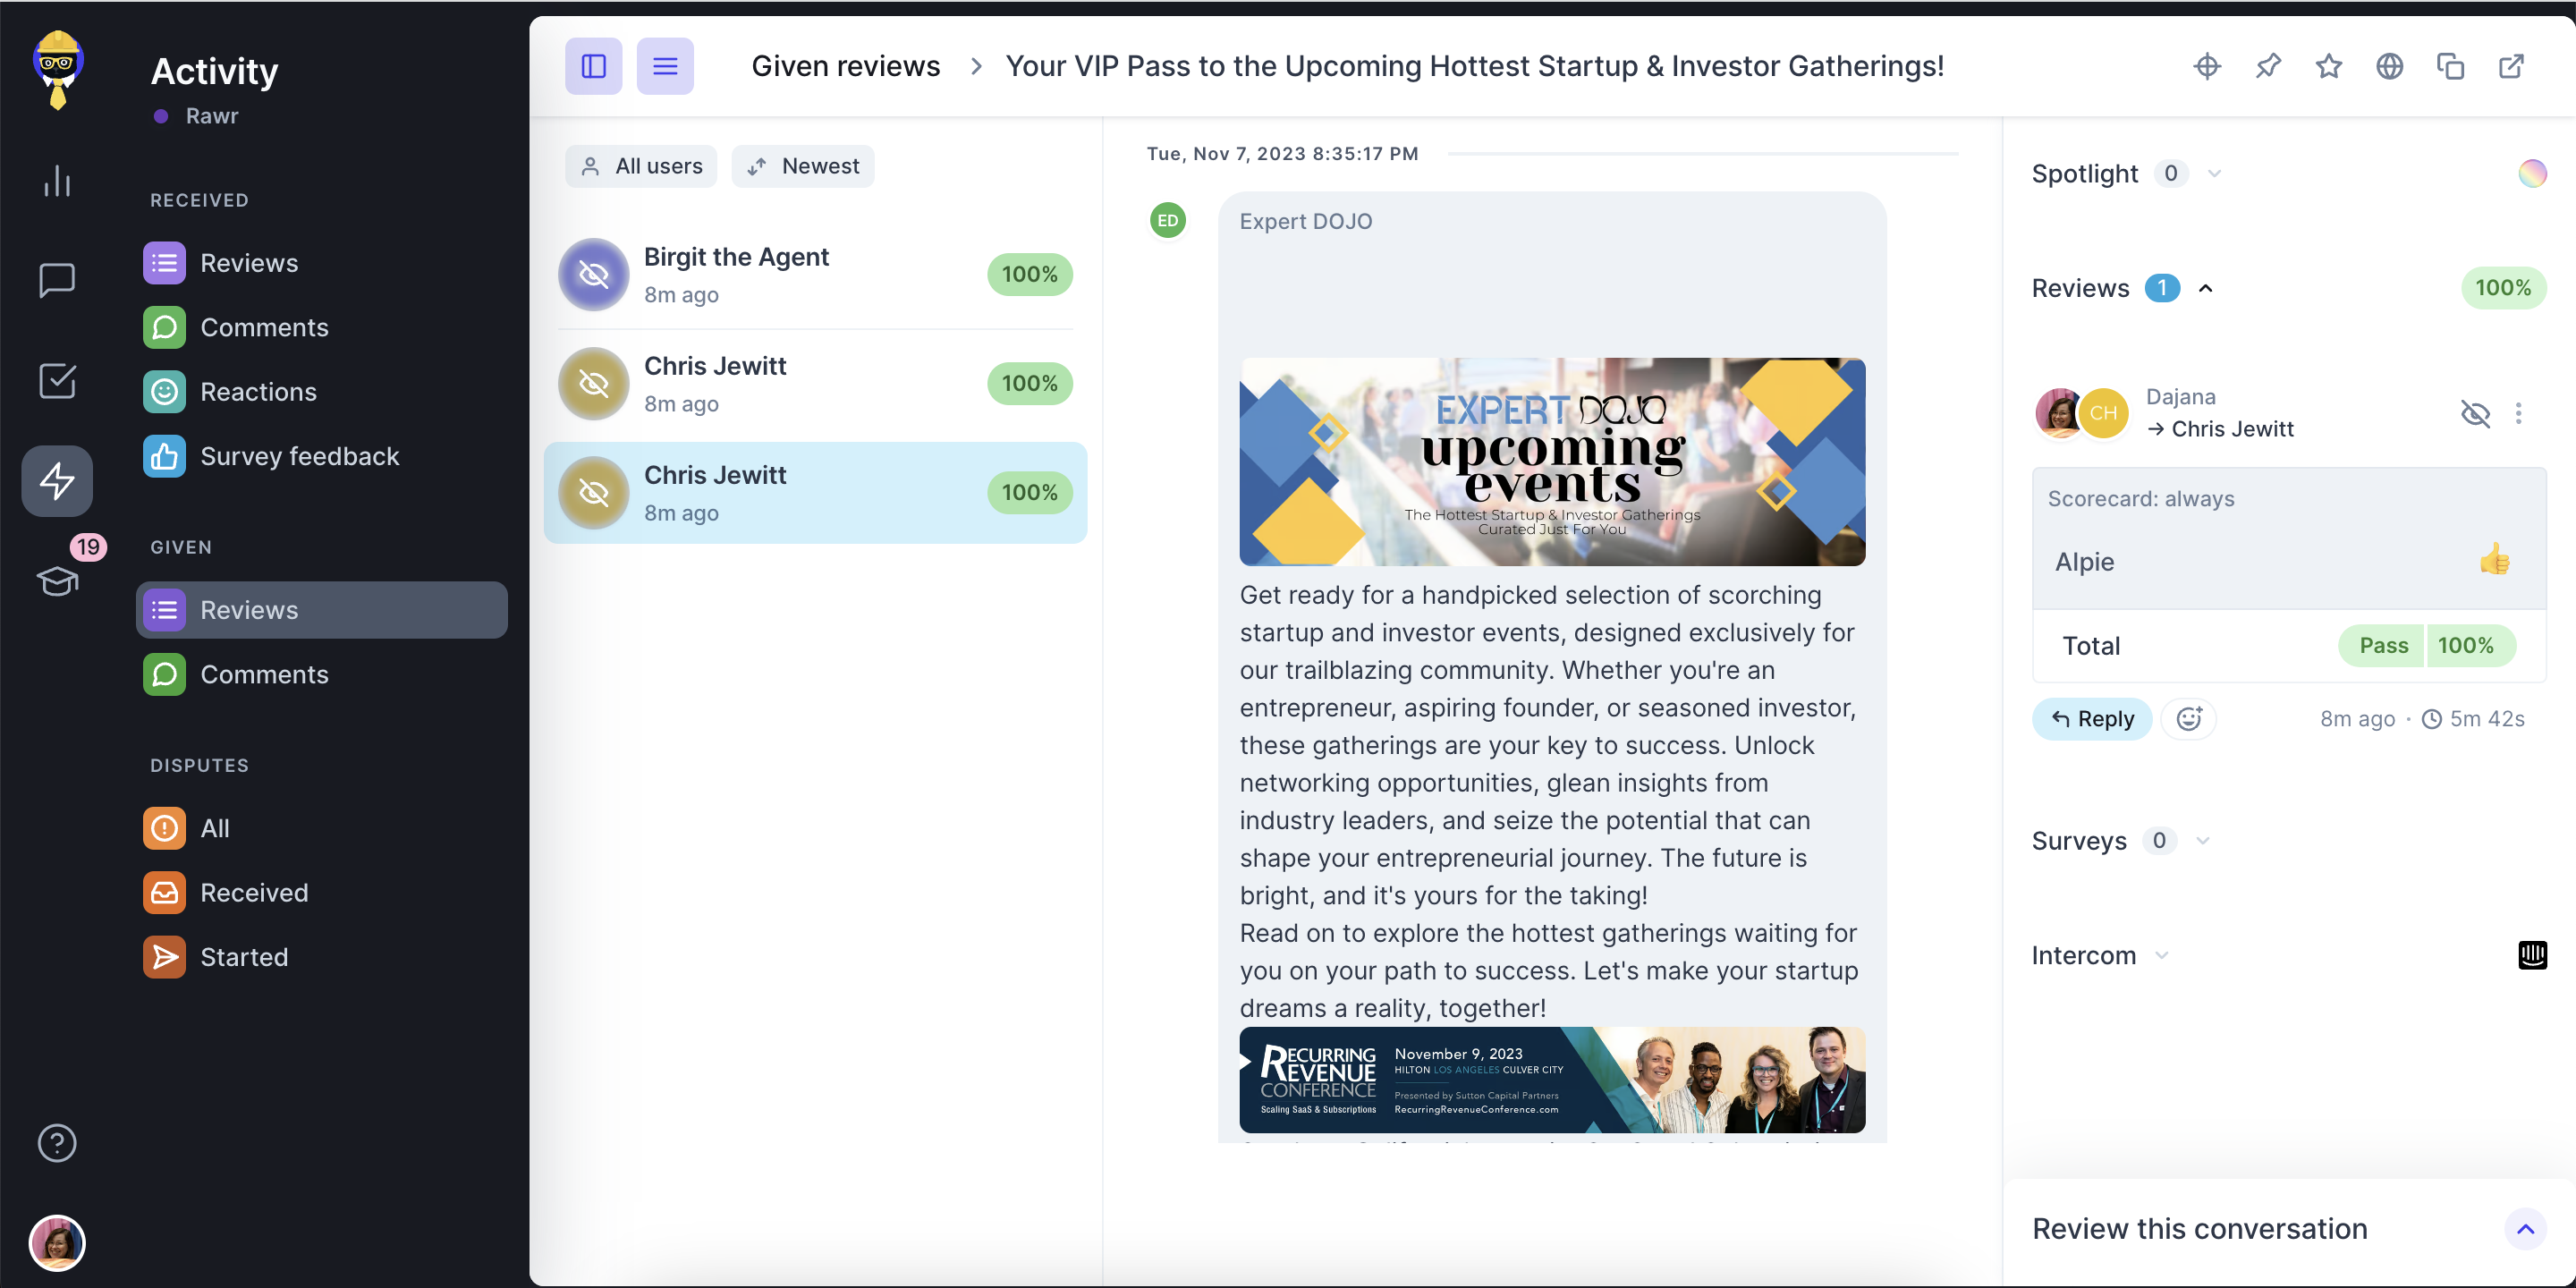
Task: Open Received Comments
Action: (321, 328)
